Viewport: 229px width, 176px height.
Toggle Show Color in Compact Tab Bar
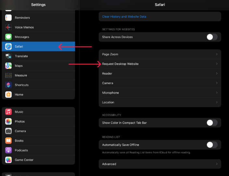pos(212,123)
